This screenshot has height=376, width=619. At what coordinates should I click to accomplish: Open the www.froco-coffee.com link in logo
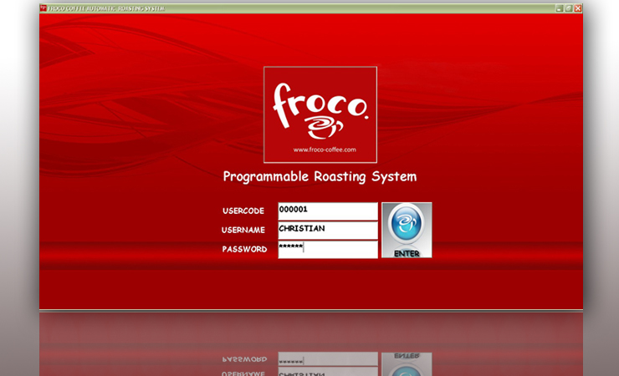pyautogui.click(x=325, y=150)
